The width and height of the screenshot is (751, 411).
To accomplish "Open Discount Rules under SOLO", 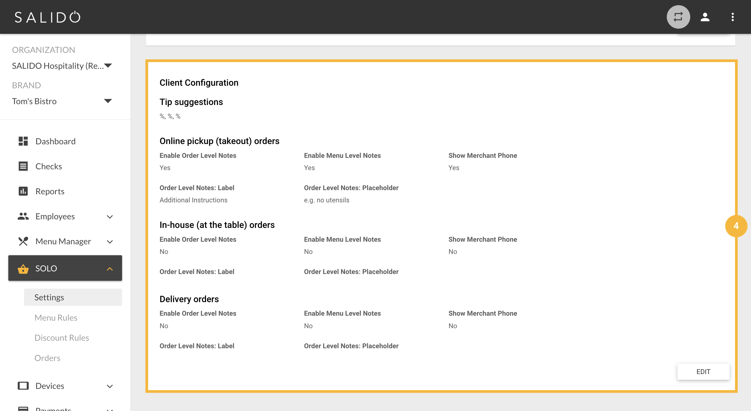I will [62, 338].
